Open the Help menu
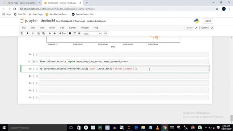Viewport: 233px width, 131px height. (x=96, y=28)
